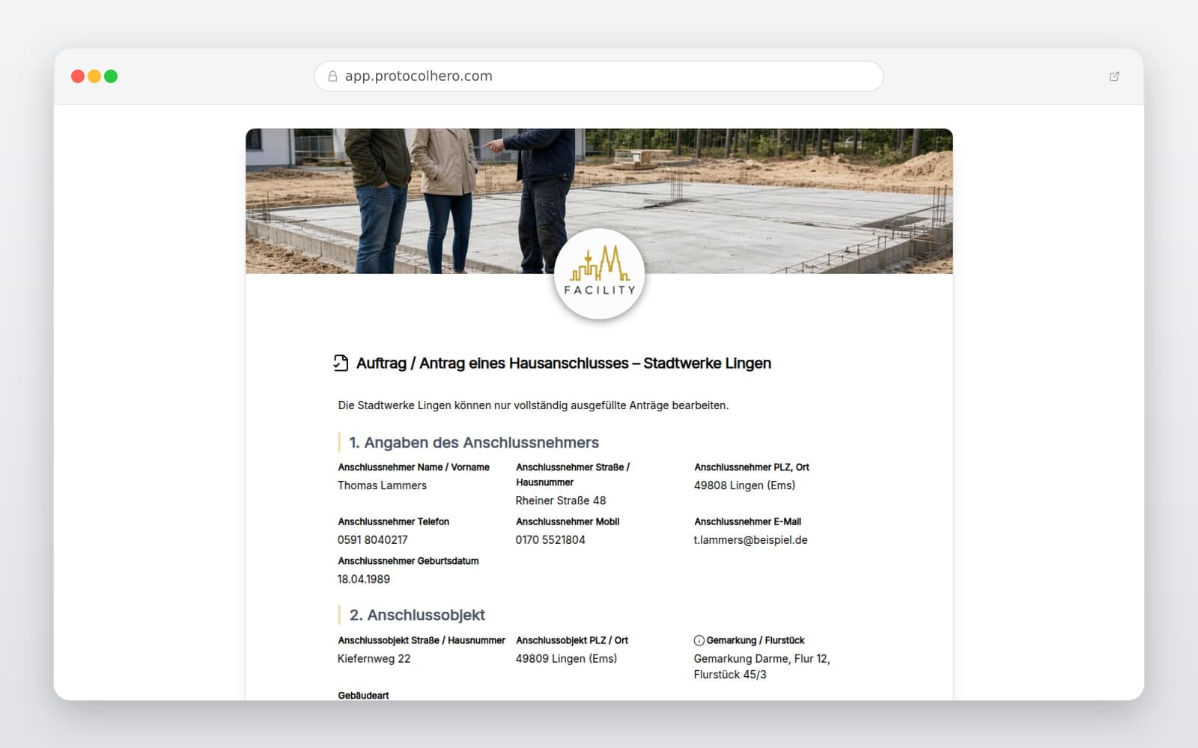Click the lock icon in address bar
Image resolution: width=1198 pixels, height=748 pixels.
point(332,76)
